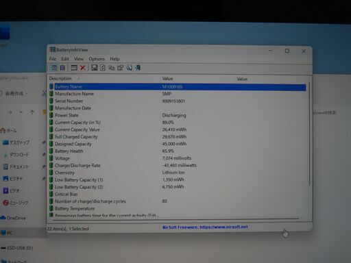The width and height of the screenshot is (351, 263).
Task: Click the horizontal scrollbar in BatteryInfoView
Action: coord(176,219)
